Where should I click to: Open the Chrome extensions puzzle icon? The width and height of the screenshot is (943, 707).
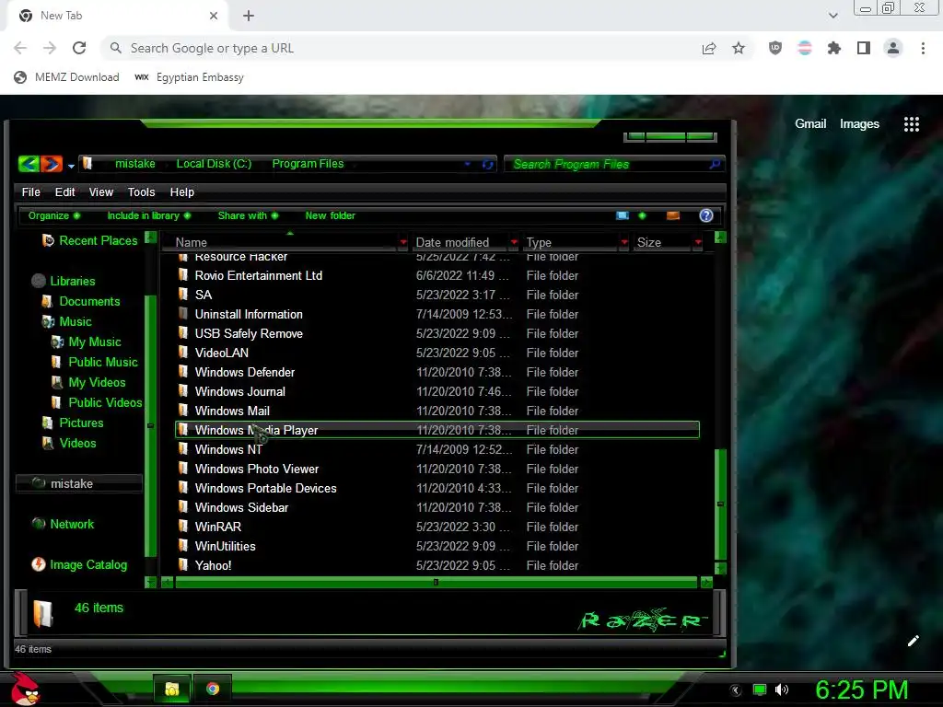(x=834, y=48)
